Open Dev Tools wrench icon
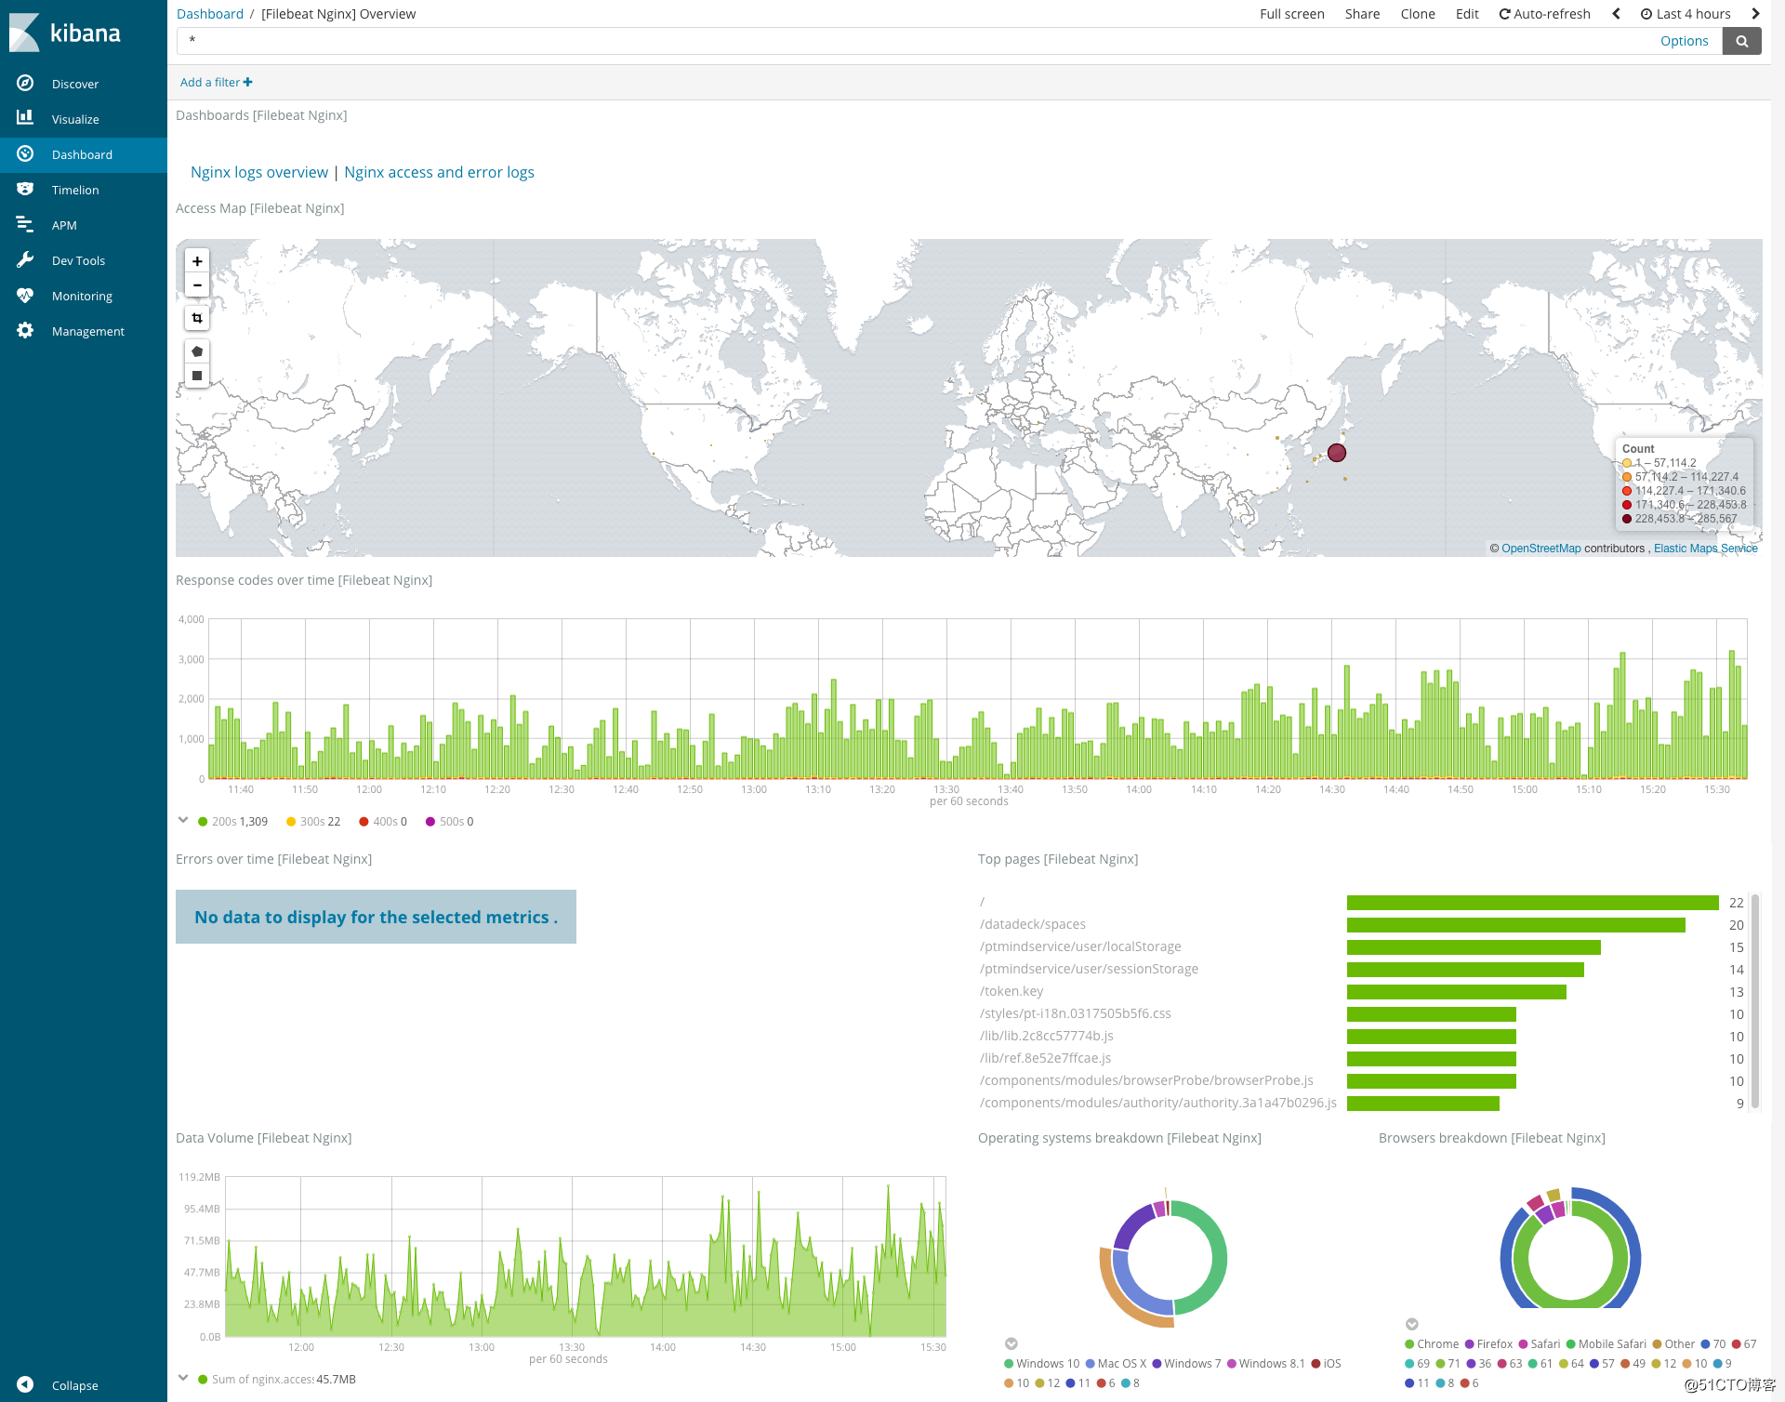Screen dimensions: 1785x1402 pos(25,259)
